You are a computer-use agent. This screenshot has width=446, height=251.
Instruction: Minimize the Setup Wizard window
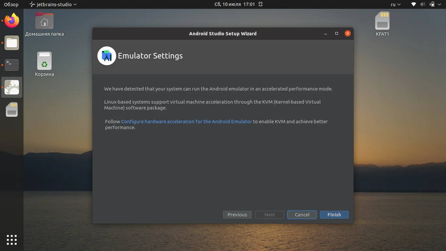(326, 33)
